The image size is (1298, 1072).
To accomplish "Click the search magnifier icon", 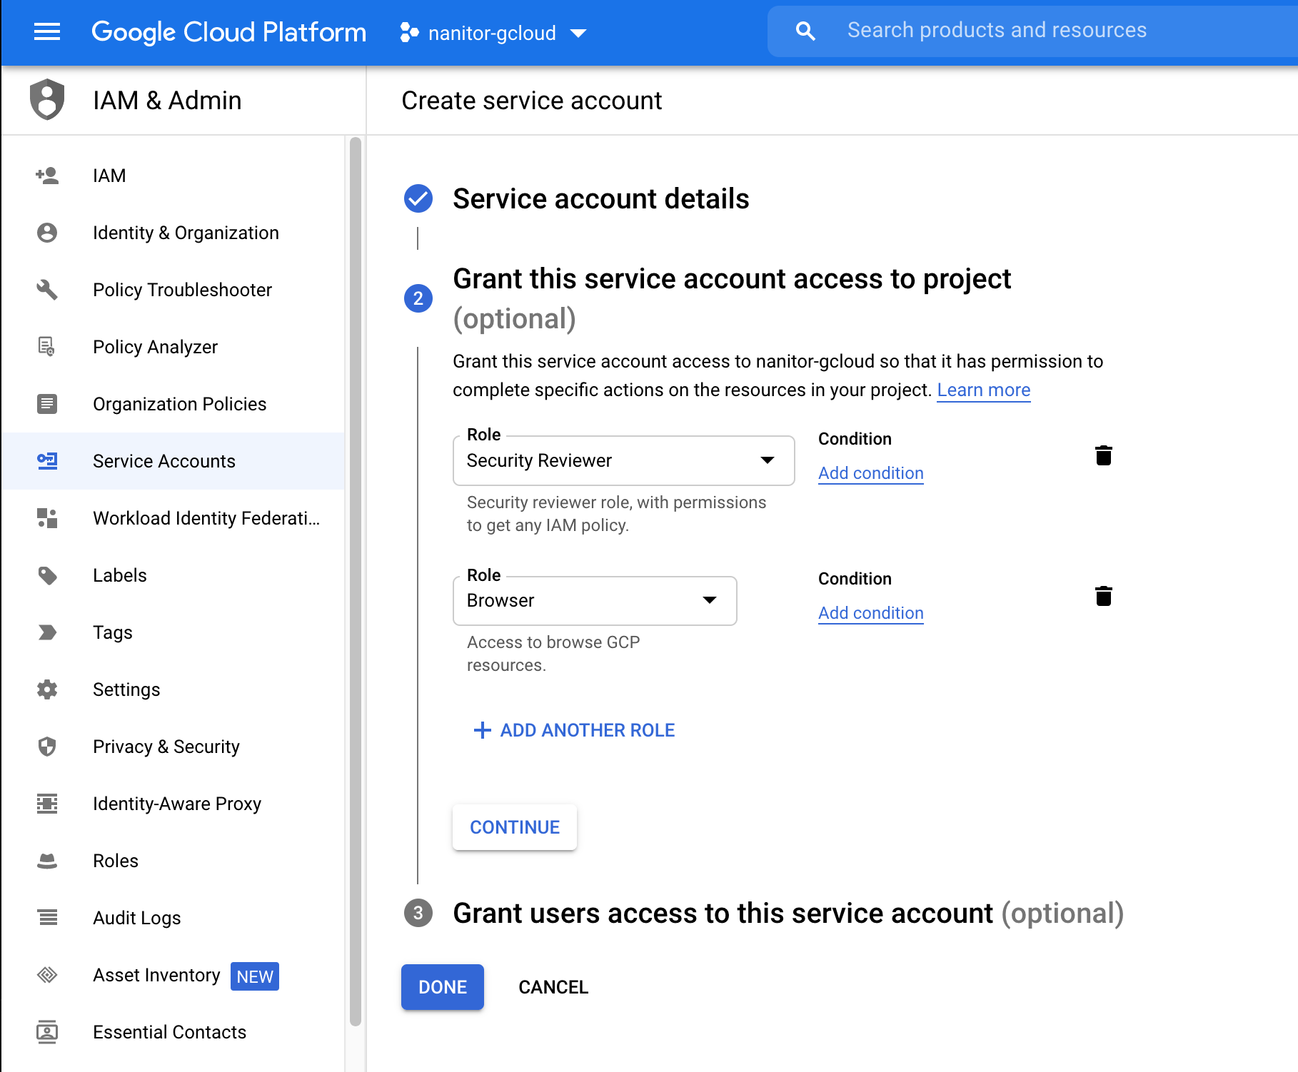I will pos(805,31).
